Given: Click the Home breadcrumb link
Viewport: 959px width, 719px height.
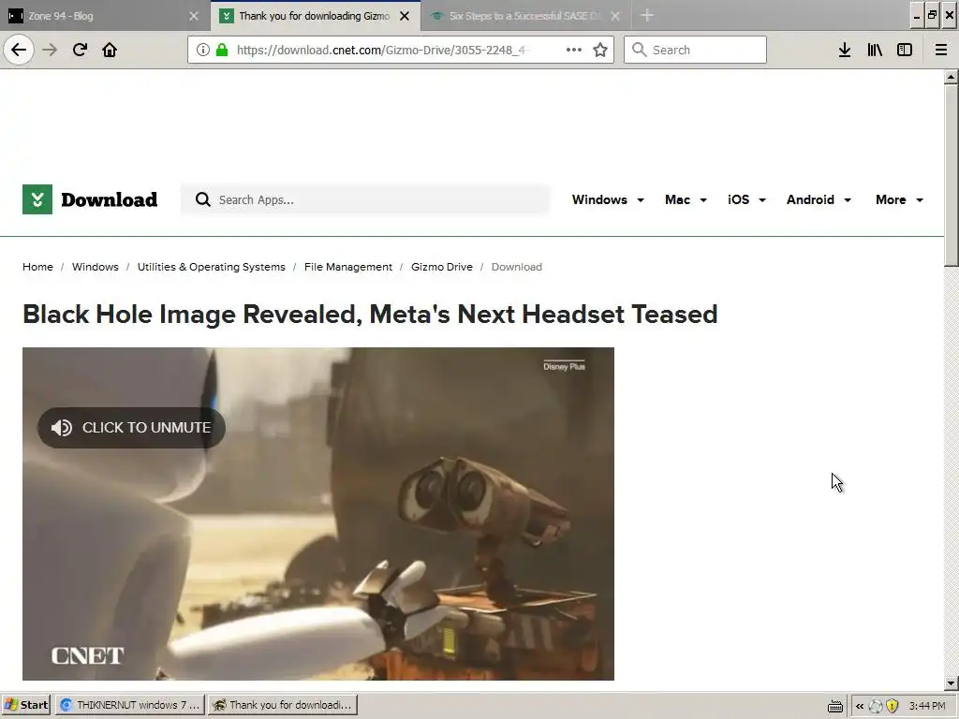Looking at the screenshot, I should coord(37,267).
